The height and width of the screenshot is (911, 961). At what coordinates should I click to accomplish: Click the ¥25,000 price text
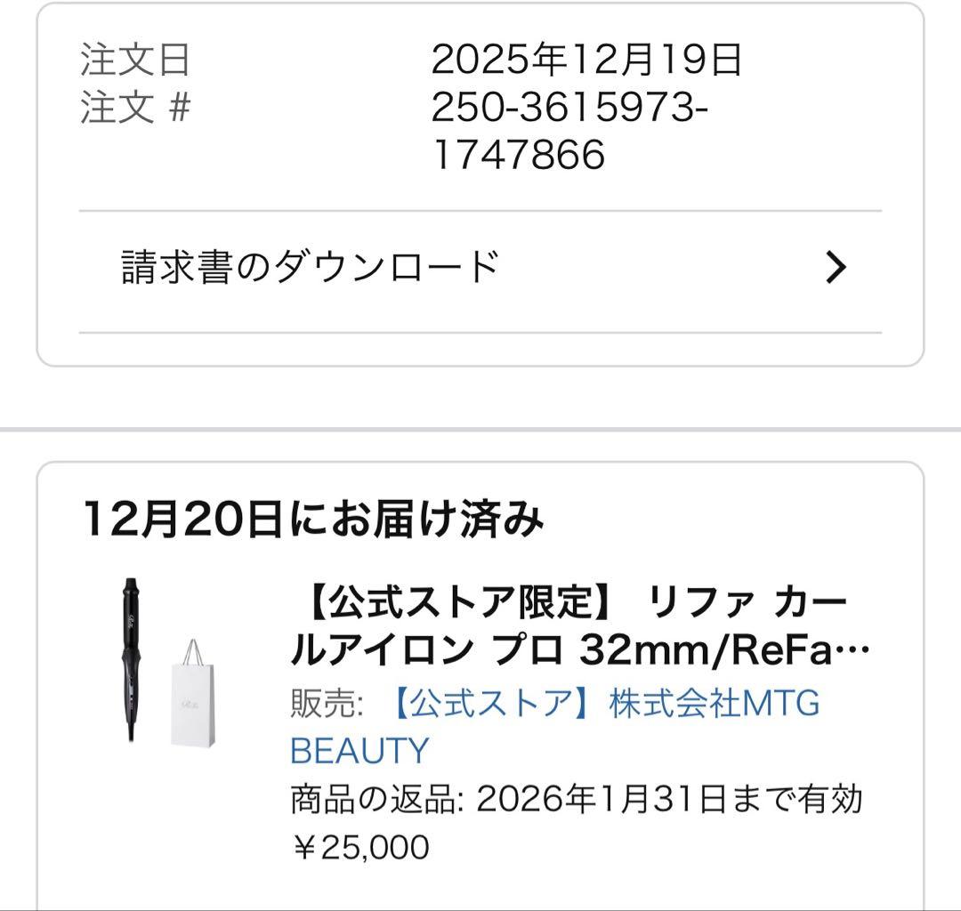point(360,846)
